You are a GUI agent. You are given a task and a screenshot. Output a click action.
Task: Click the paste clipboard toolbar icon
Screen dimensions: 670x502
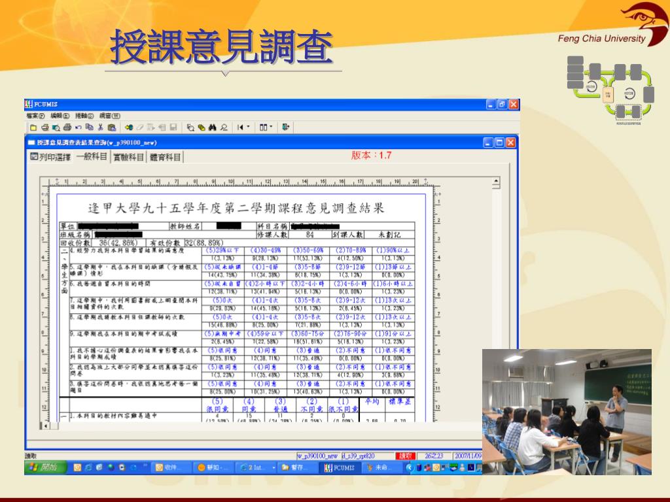[111, 127]
